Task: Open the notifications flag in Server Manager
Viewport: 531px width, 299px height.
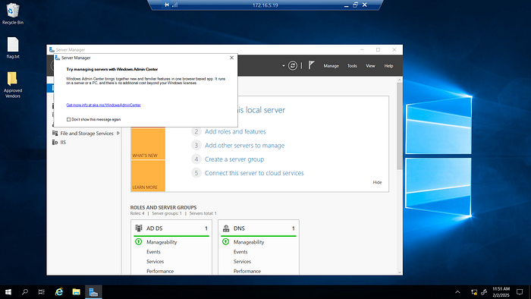Action: [x=311, y=65]
